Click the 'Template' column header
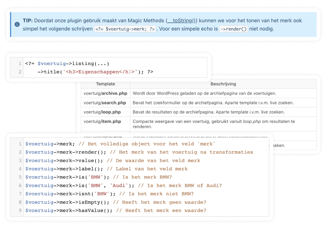 pos(105,84)
